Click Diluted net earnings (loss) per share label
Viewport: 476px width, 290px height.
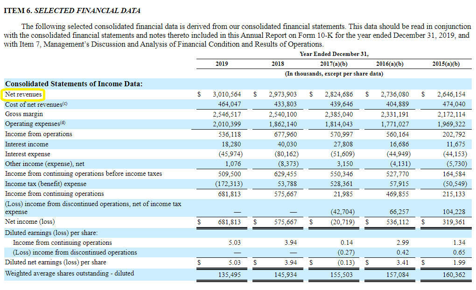coord(56,262)
